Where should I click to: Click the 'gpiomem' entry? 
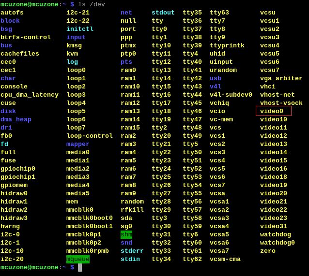[14, 185]
